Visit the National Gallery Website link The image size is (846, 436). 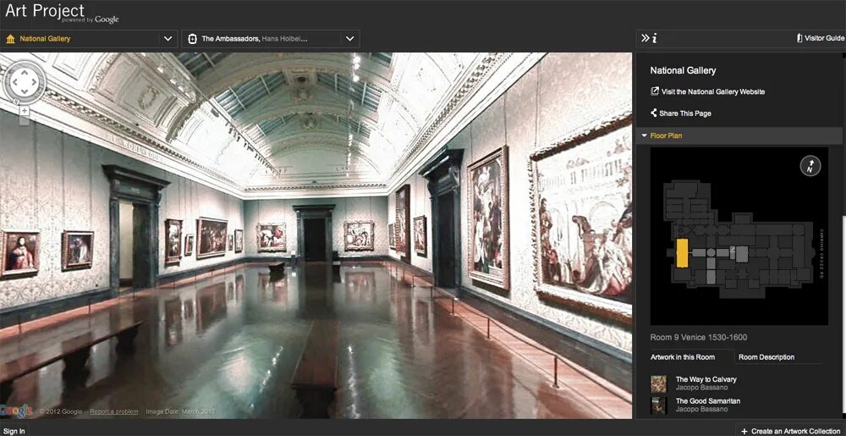[x=712, y=91]
